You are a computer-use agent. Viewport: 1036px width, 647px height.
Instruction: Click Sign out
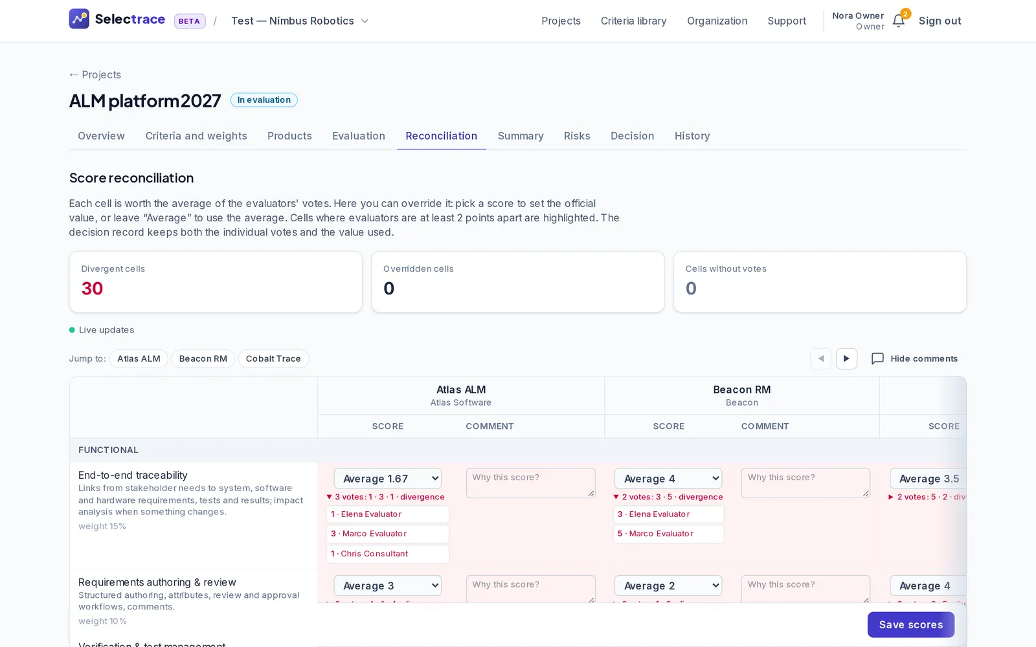(x=940, y=21)
